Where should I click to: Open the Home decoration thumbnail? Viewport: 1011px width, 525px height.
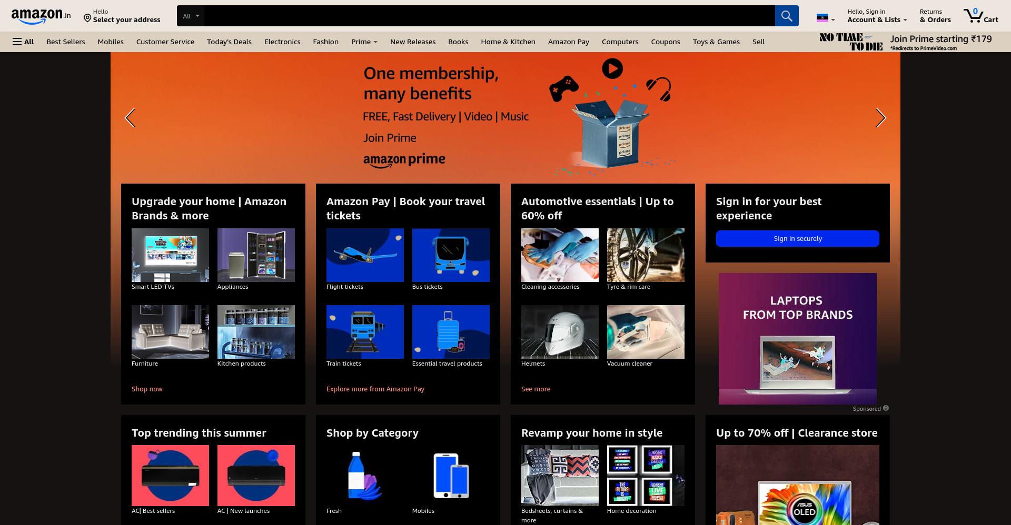tap(646, 476)
